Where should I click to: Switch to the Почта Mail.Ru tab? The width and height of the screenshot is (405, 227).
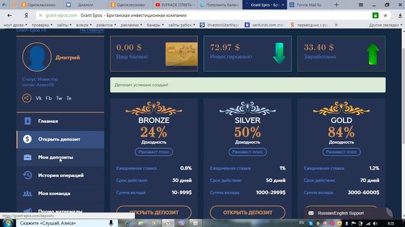pos(309,5)
